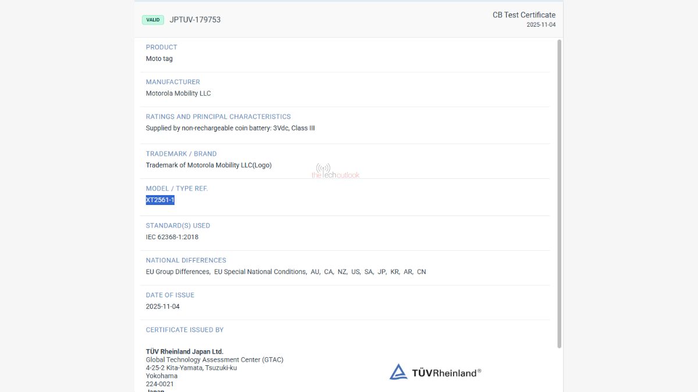Click the header date under CB Test Certificate
The width and height of the screenshot is (698, 392).
point(541,25)
